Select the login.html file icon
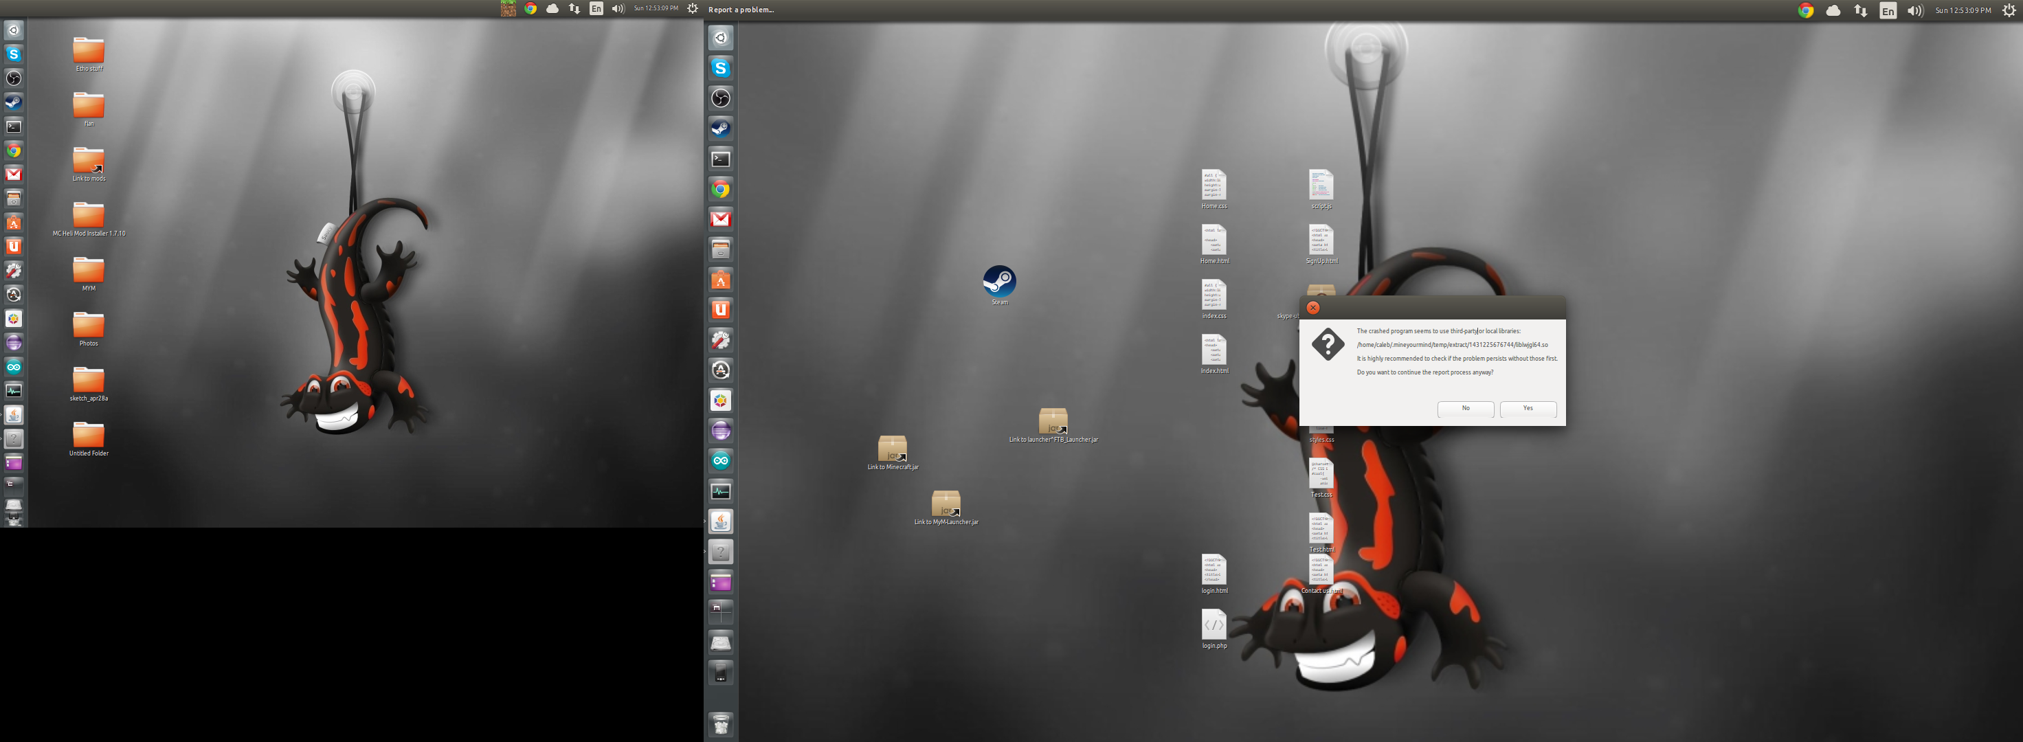The image size is (2023, 742). point(1214,574)
